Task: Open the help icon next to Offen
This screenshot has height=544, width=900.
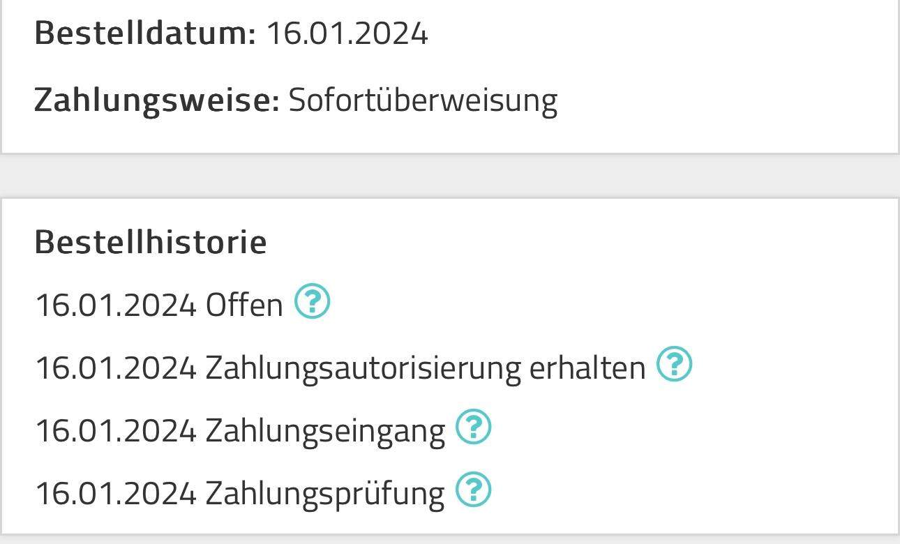Action: [x=312, y=302]
